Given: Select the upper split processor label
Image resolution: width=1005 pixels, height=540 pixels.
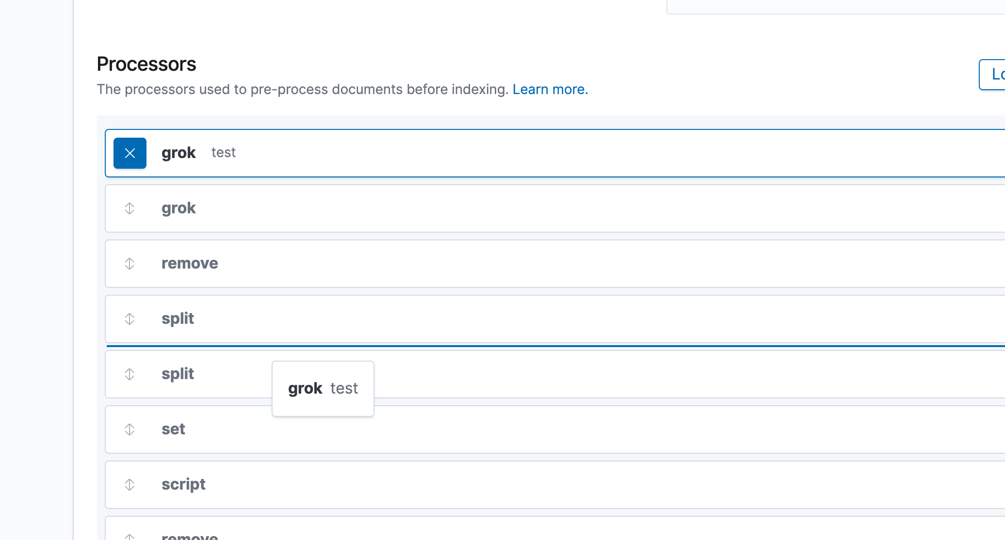Looking at the screenshot, I should (x=178, y=319).
